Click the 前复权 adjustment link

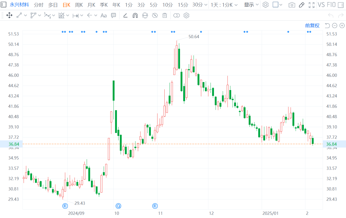click(312, 25)
